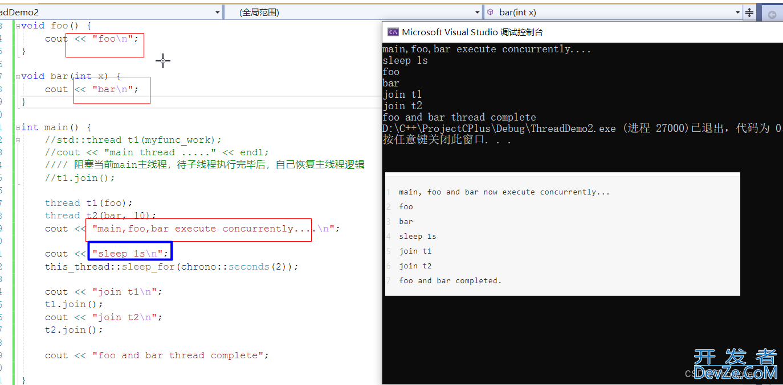Click the bar(int x) member cube icon

[x=490, y=12]
